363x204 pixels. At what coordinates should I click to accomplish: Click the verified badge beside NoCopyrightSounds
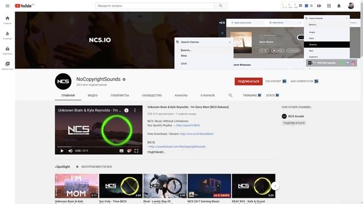[x=124, y=79]
